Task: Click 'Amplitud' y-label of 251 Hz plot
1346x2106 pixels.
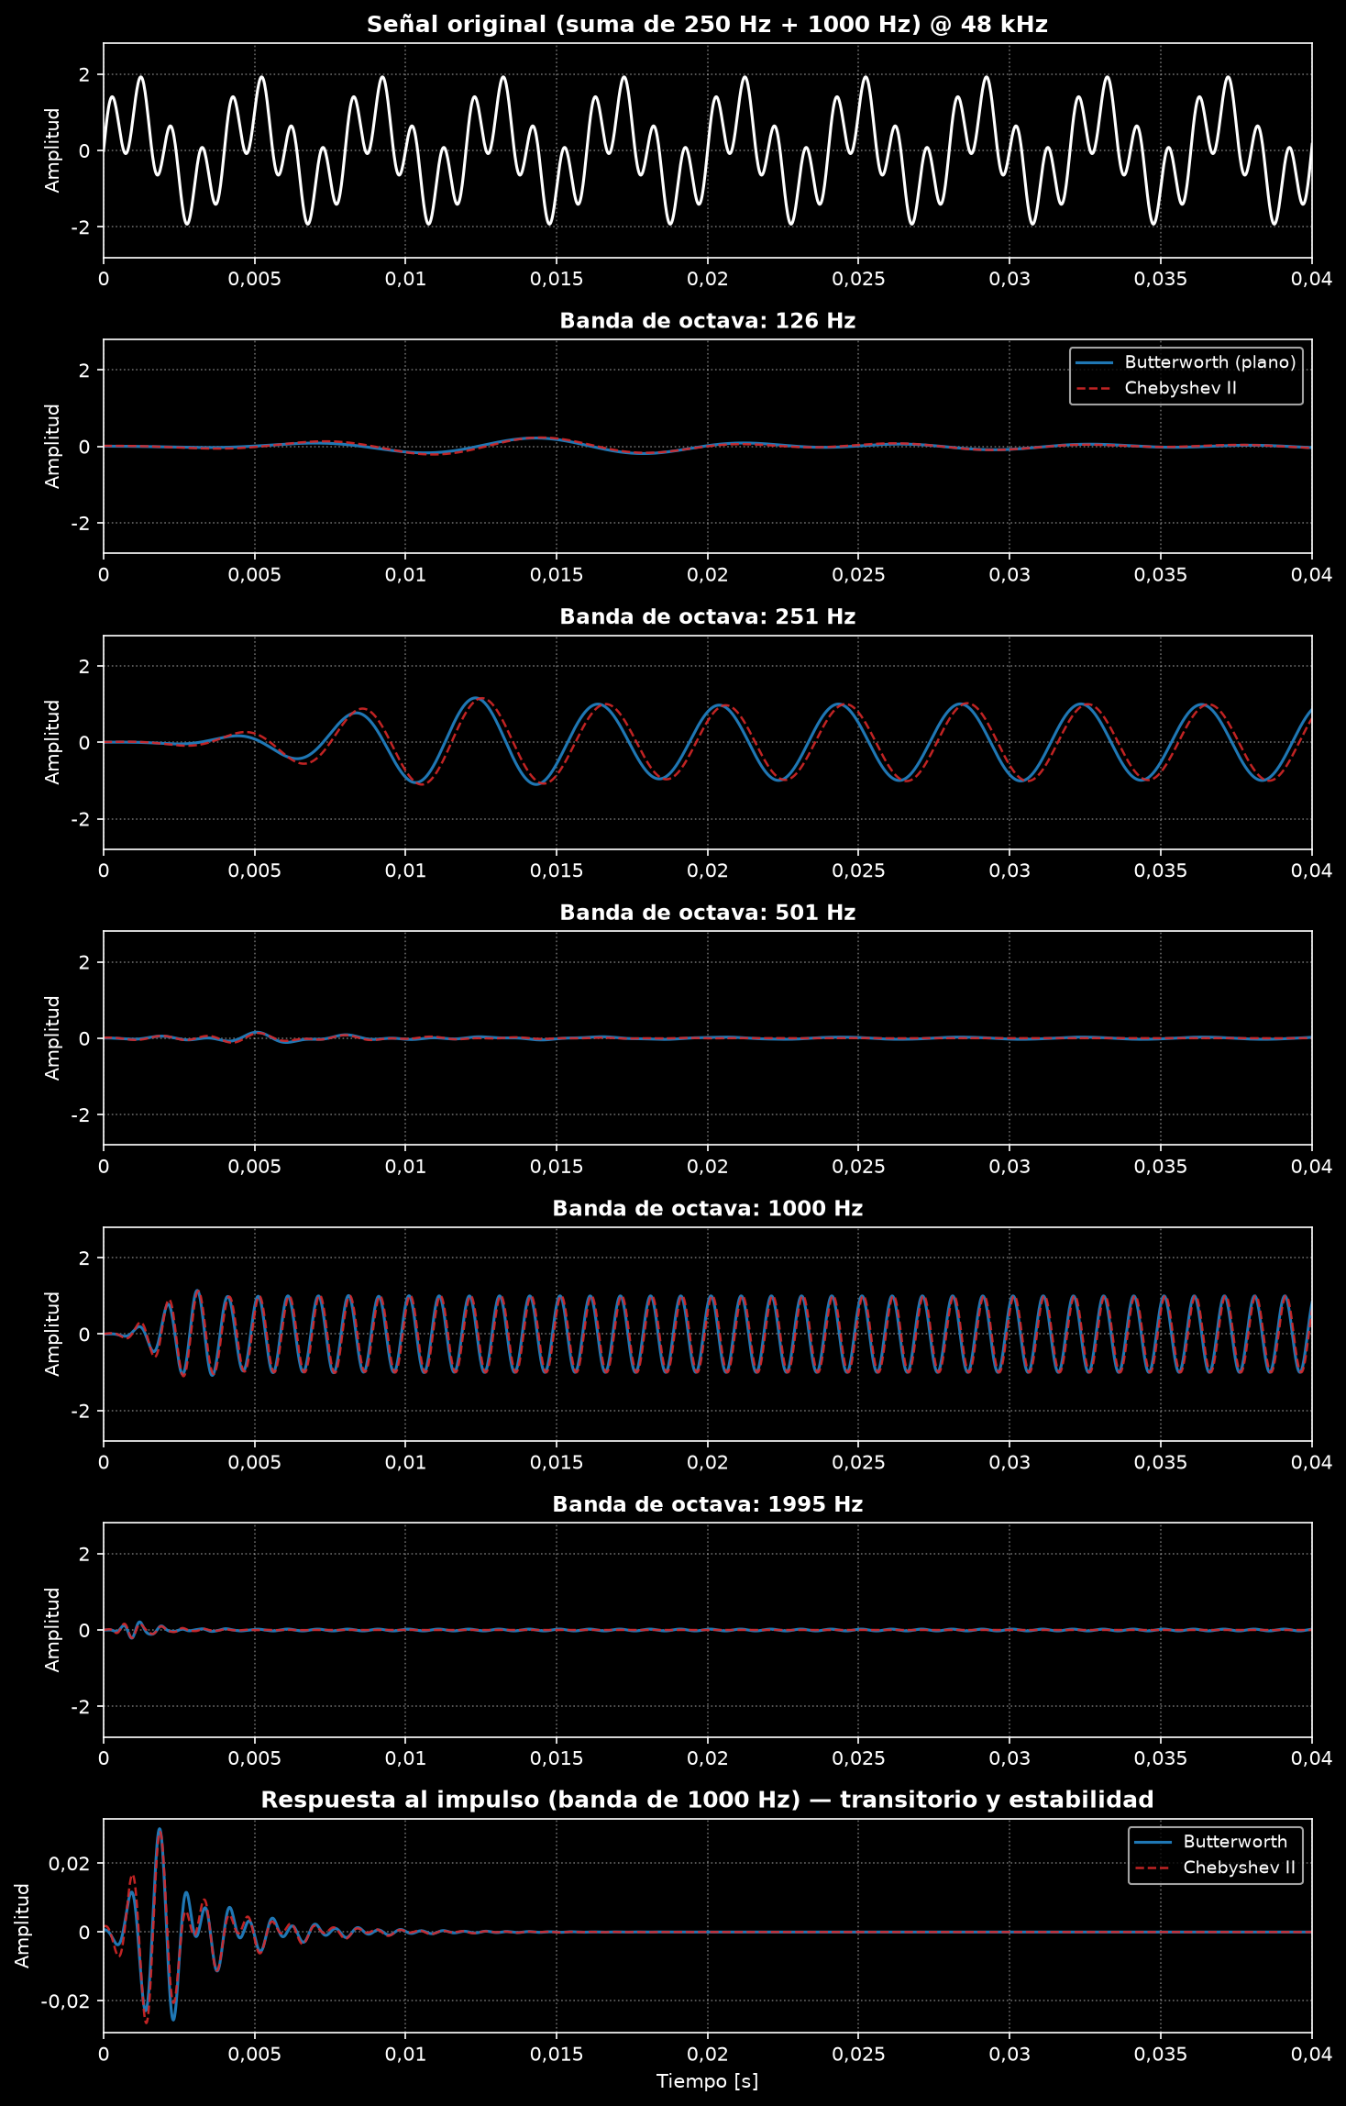Action: click(52, 742)
